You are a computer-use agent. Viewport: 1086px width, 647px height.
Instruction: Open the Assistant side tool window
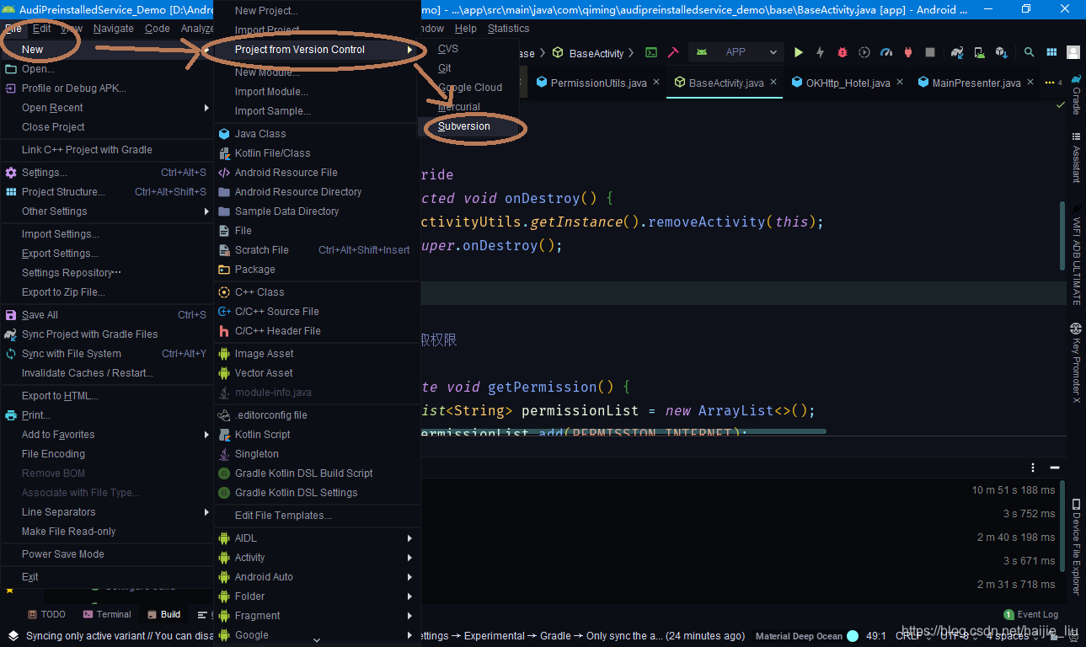1076,158
